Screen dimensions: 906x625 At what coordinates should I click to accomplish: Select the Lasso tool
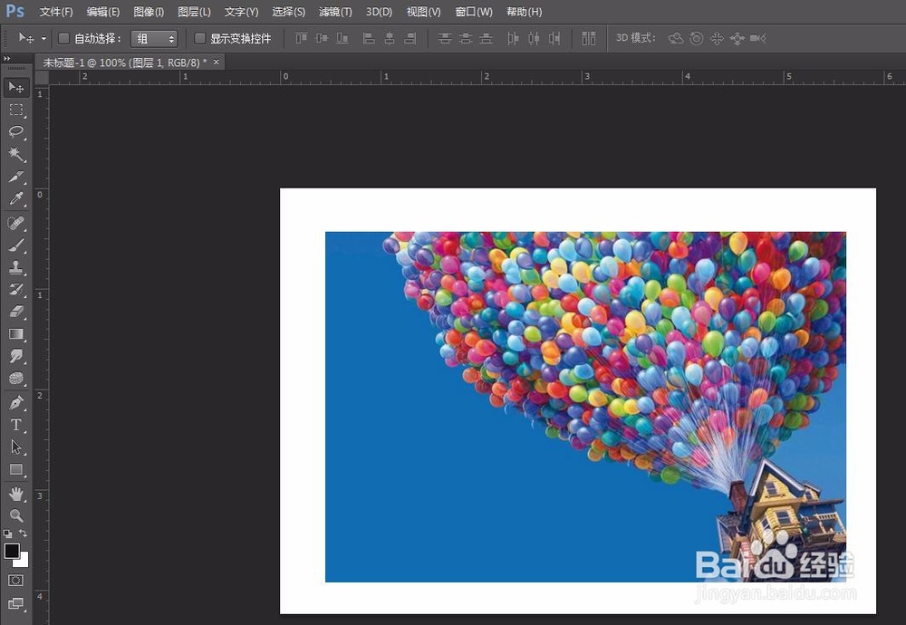click(x=16, y=131)
